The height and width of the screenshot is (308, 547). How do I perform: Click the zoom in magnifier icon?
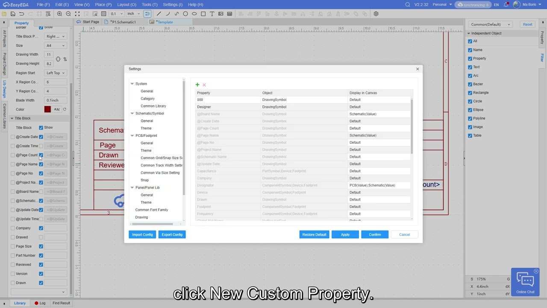[59, 14]
